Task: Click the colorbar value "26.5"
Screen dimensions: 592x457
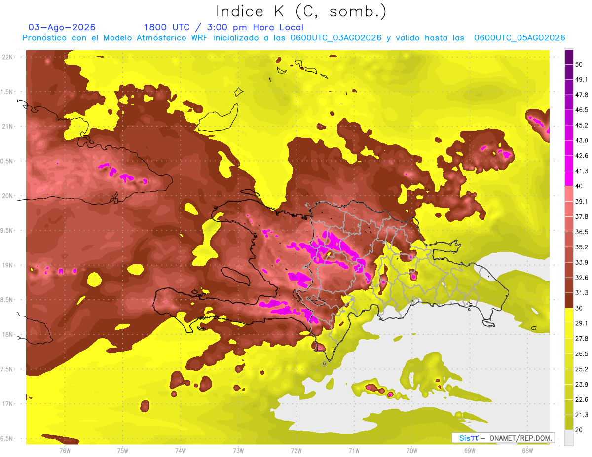Action: tap(582, 353)
